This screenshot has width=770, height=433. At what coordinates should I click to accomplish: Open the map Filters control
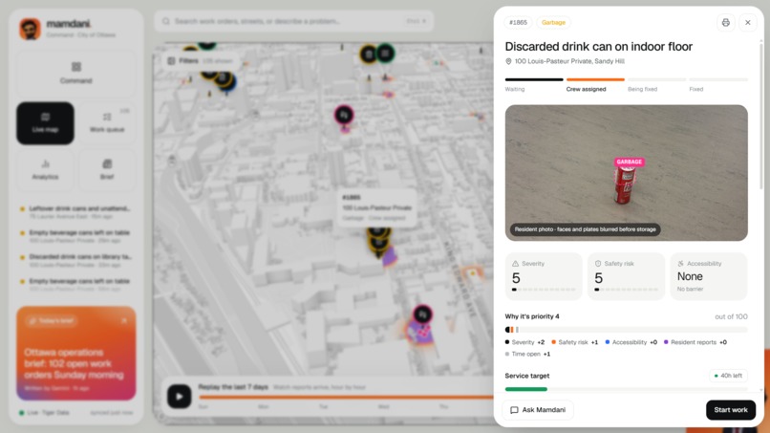(x=200, y=61)
